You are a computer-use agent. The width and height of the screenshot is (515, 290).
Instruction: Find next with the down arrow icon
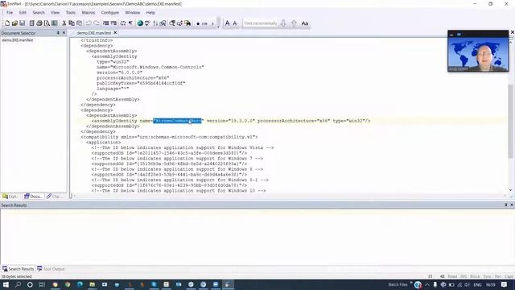tap(283, 23)
